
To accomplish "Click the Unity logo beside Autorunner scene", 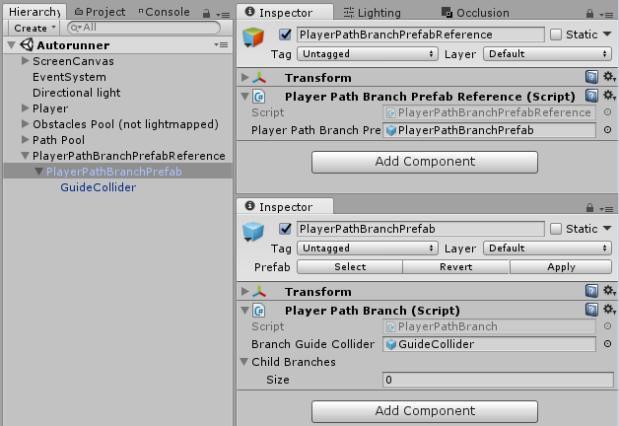I will pos(27,44).
